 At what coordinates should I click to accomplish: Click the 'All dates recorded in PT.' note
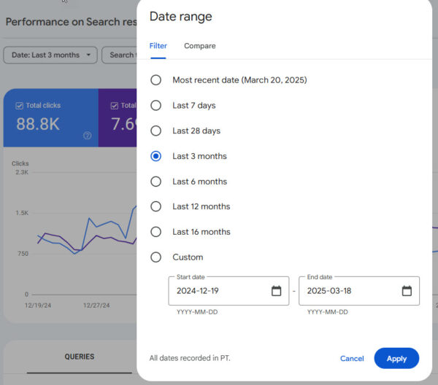tap(190, 358)
